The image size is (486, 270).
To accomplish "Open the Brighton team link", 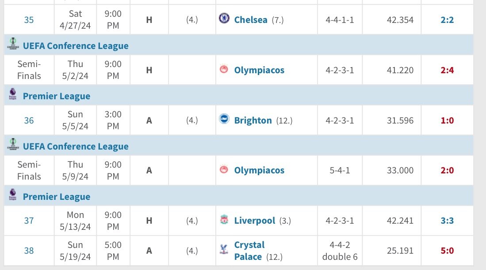I will tap(253, 120).
